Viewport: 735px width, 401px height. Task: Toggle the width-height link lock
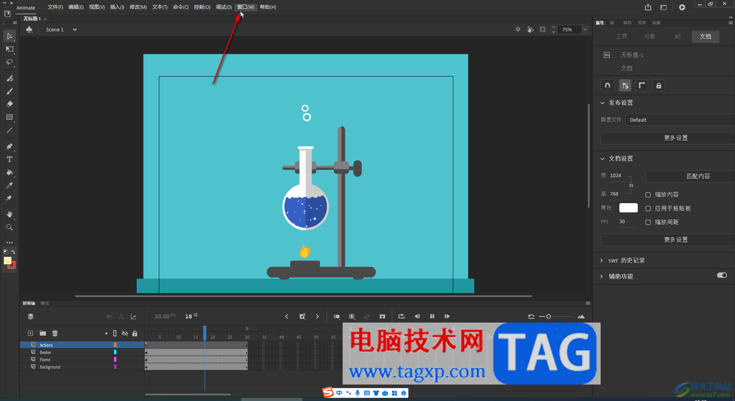pos(631,185)
